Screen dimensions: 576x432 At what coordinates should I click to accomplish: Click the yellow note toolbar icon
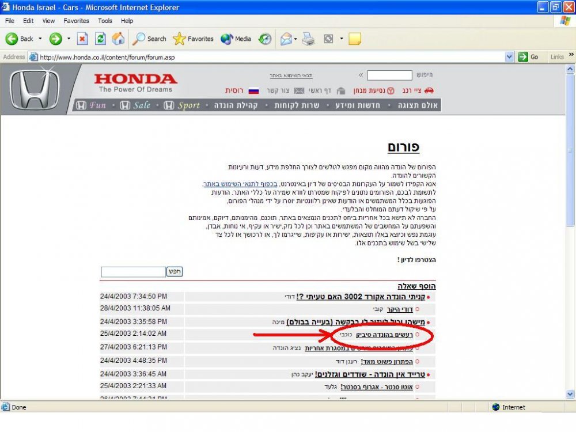click(355, 39)
